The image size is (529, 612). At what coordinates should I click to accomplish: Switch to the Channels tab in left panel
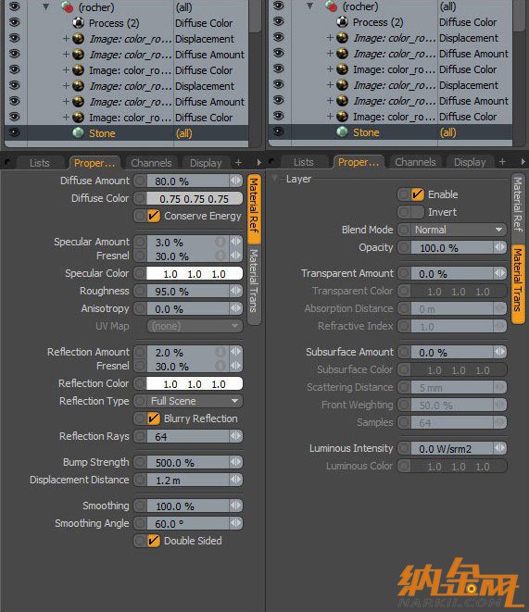(152, 163)
